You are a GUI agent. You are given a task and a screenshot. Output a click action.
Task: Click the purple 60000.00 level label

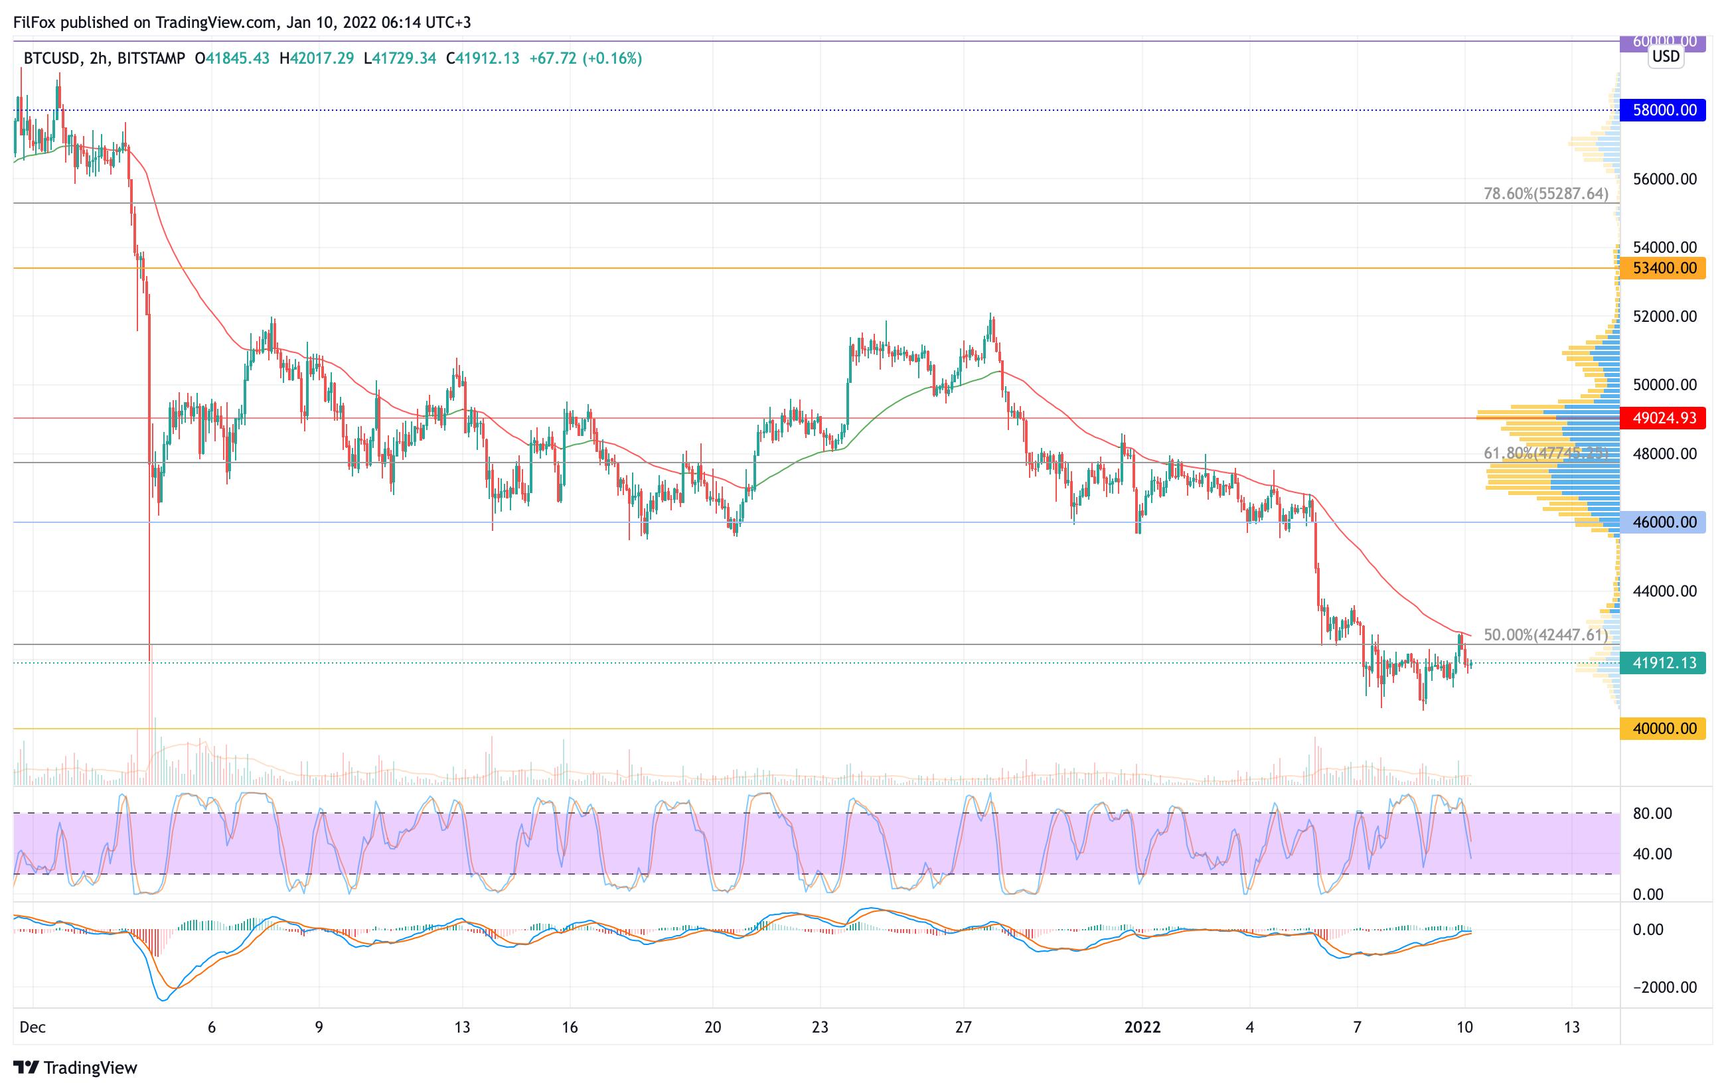(x=1634, y=43)
